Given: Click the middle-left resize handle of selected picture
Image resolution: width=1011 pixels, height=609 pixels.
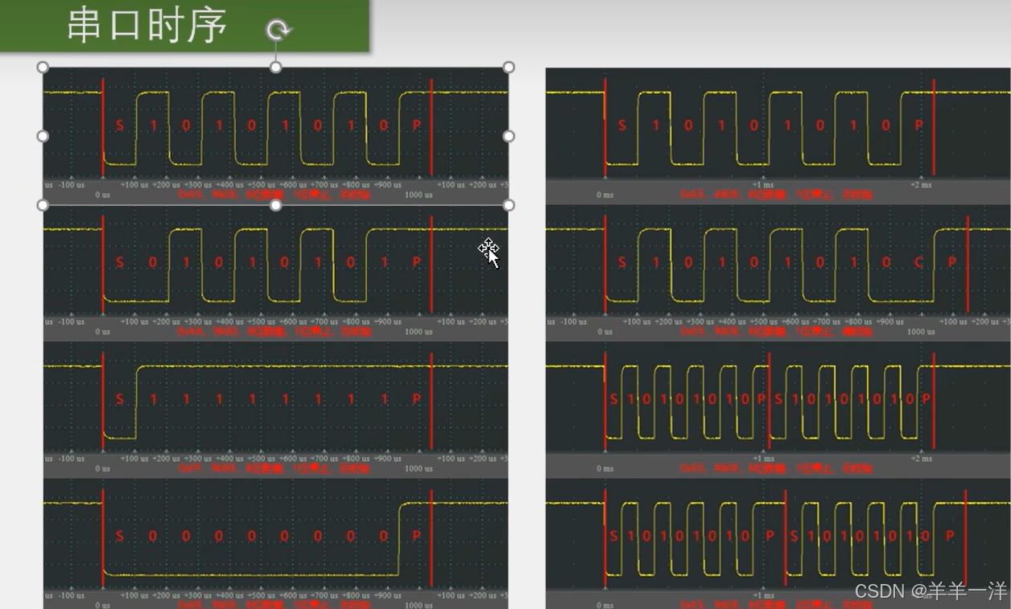Looking at the screenshot, I should tap(43, 136).
